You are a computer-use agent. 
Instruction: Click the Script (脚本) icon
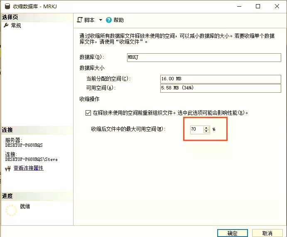[80, 20]
